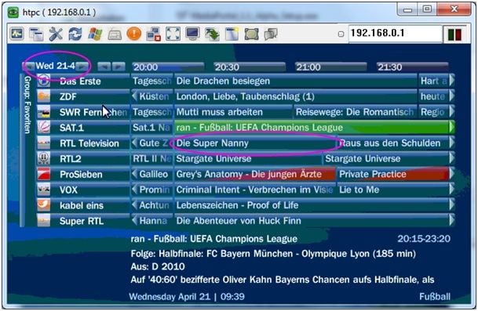
Task: Close connection icon with red X
Action: click(153, 34)
